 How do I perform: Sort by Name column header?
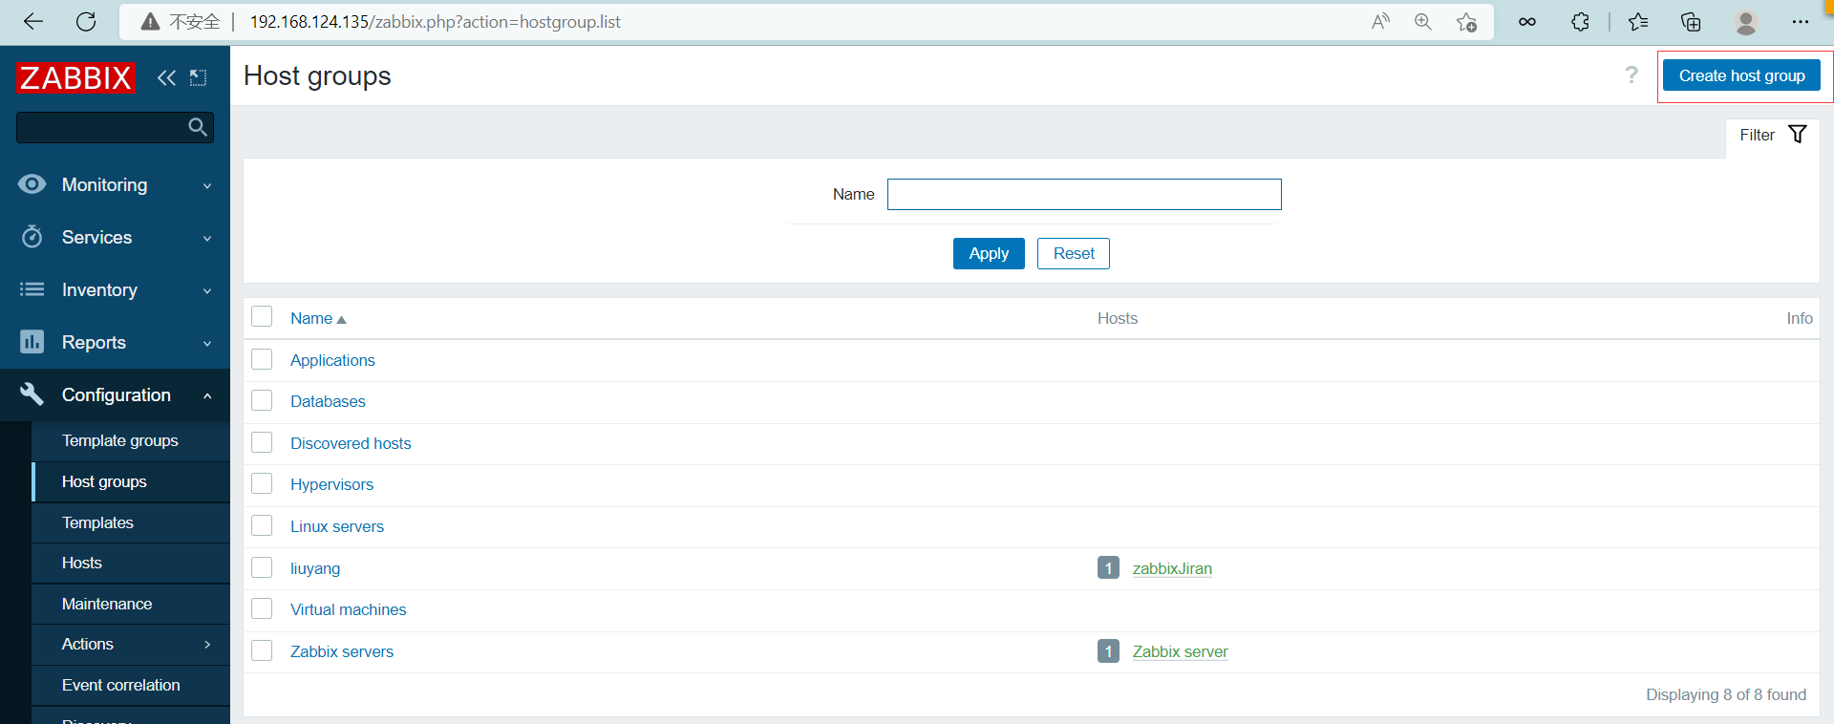point(318,318)
